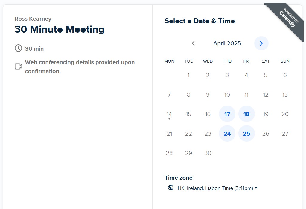Viewport: 306px width, 209px height.
Task: Select April 18 on the calendar
Action: click(246, 114)
